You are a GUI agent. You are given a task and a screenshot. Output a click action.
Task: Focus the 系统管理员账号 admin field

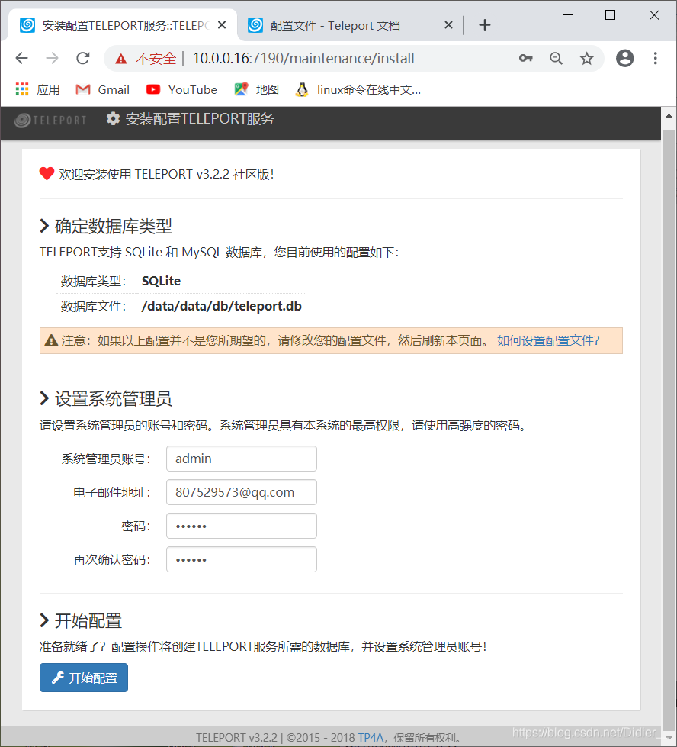click(x=242, y=459)
